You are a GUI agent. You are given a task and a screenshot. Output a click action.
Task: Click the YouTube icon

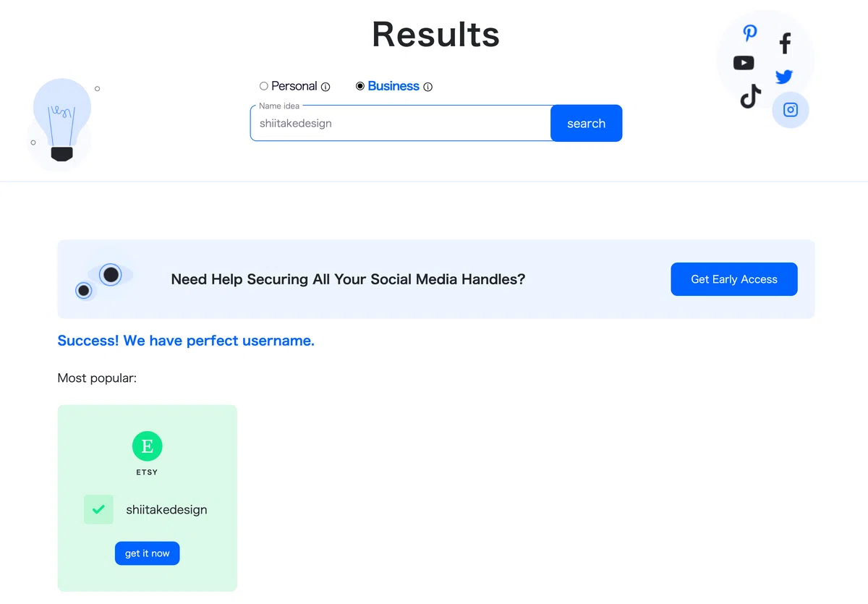click(x=744, y=63)
